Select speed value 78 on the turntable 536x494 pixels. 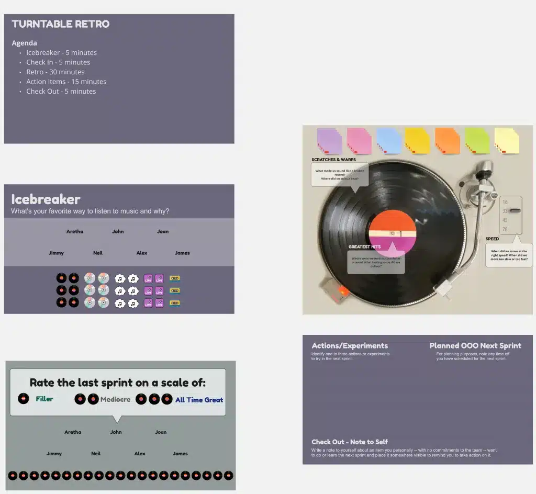point(505,229)
